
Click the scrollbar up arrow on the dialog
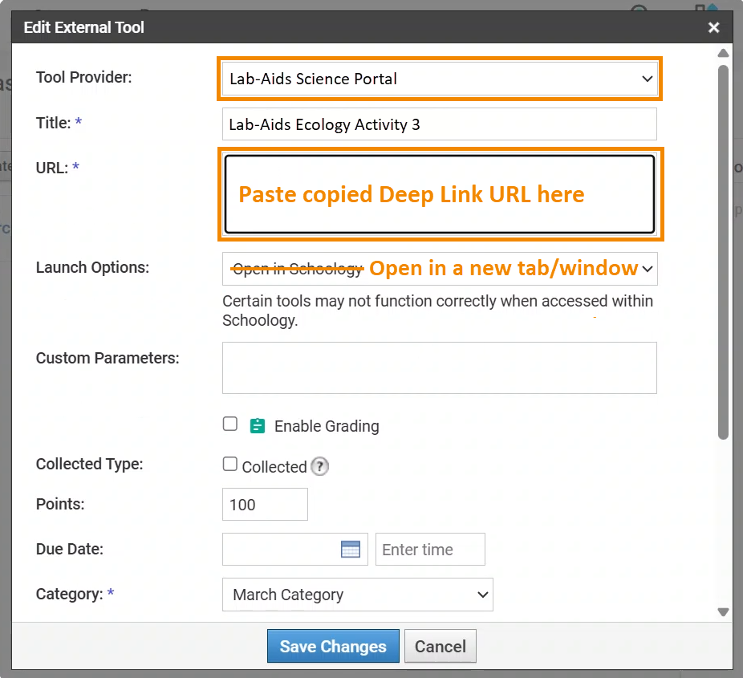point(723,54)
